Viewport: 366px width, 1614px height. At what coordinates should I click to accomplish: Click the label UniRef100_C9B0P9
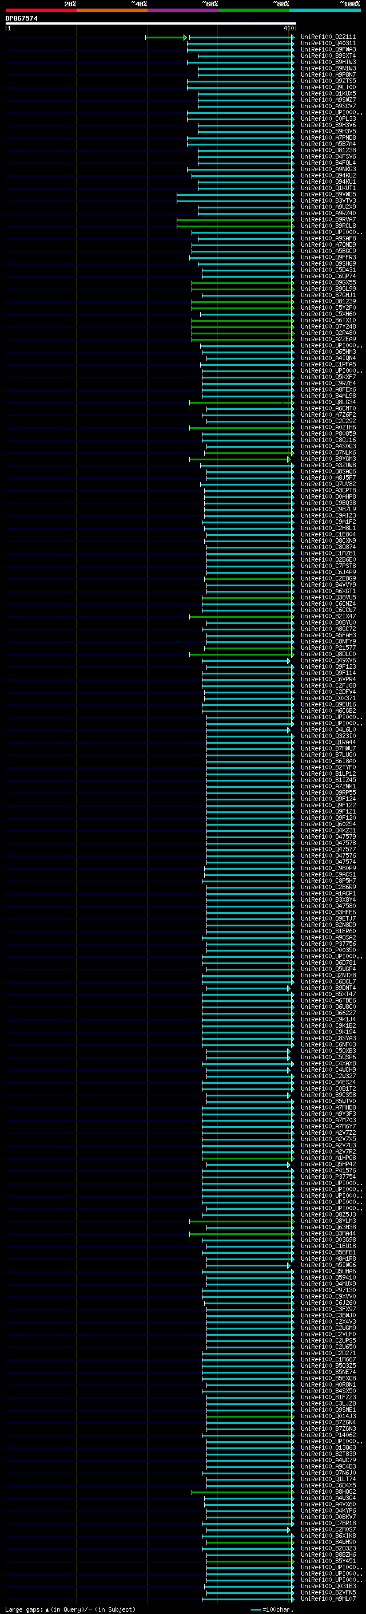328,869
